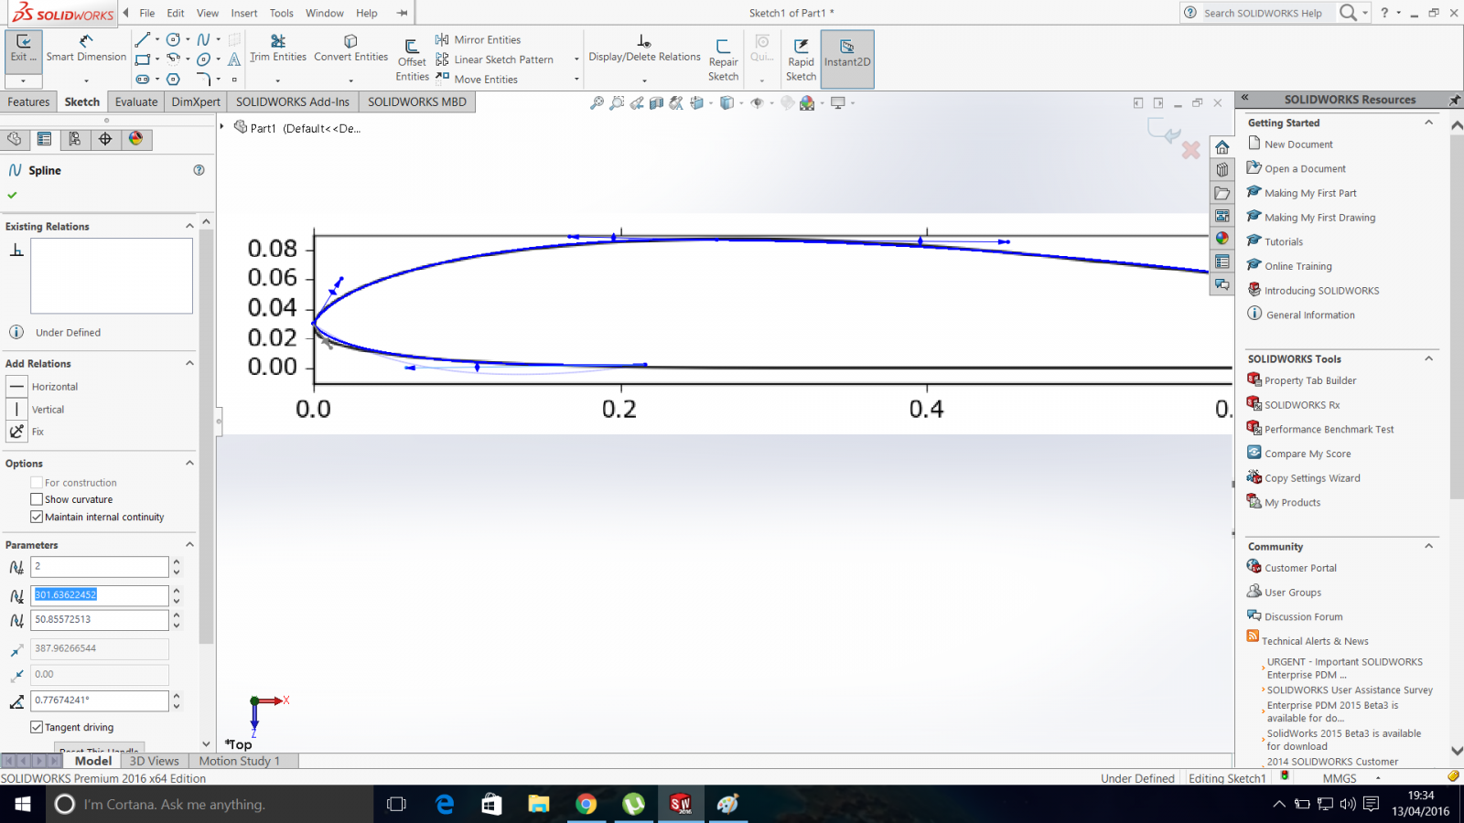Click Zoom to Area icon
1464x823 pixels.
pos(617,103)
